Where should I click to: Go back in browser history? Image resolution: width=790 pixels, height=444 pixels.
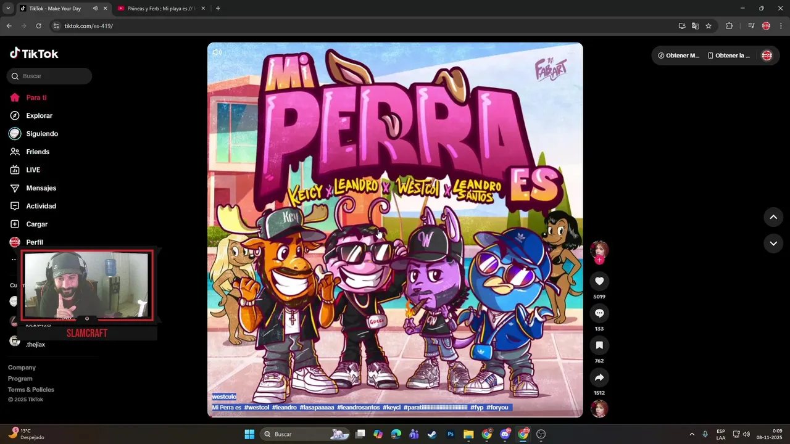[9, 26]
